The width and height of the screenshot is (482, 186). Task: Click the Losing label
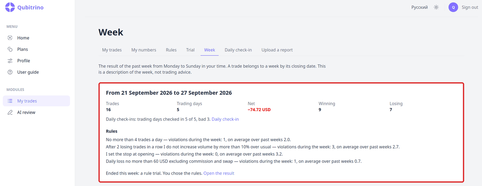click(x=396, y=103)
